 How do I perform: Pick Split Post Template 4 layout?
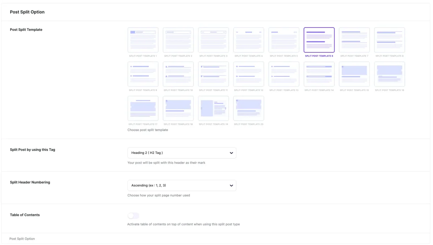(x=249, y=40)
